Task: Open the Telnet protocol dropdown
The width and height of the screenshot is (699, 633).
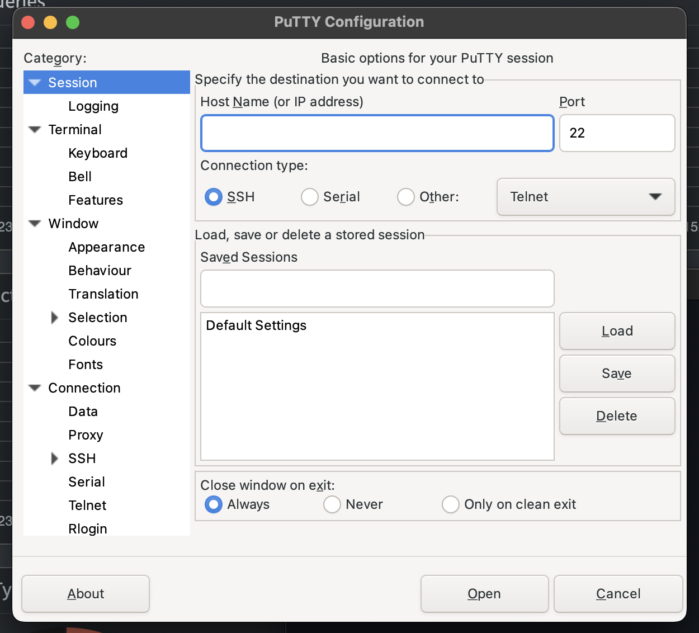Action: [x=585, y=197]
